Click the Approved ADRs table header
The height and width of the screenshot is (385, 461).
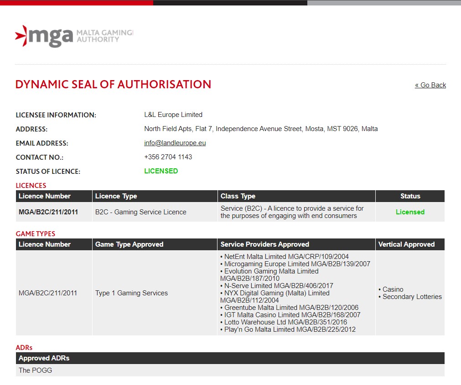coord(230,358)
